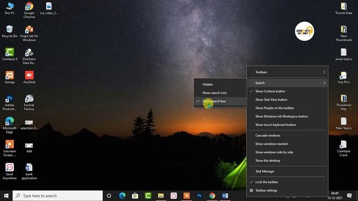Uncheck Show Cortana button
The image size is (358, 201).
pos(288,91)
